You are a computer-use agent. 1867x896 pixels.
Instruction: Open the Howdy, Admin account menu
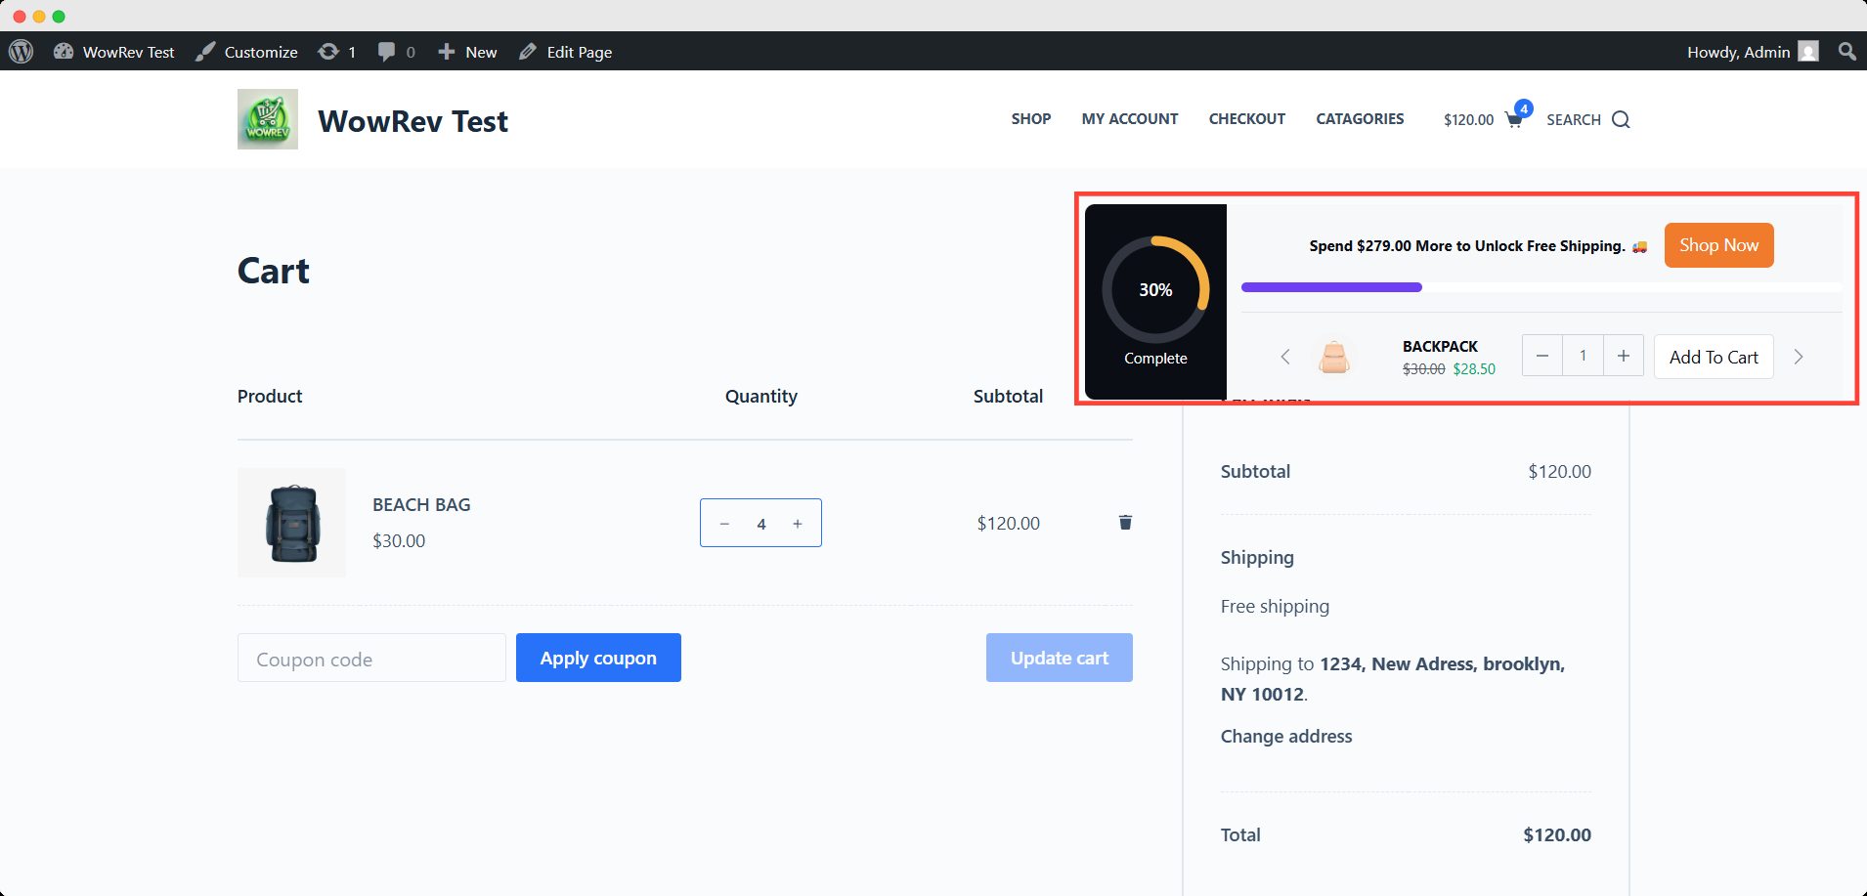1753,52
